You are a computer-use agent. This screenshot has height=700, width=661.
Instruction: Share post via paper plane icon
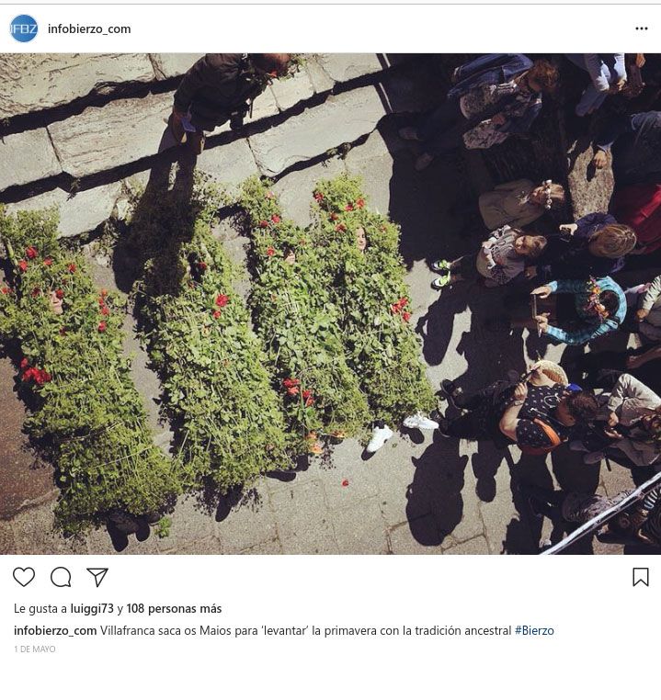[97, 577]
